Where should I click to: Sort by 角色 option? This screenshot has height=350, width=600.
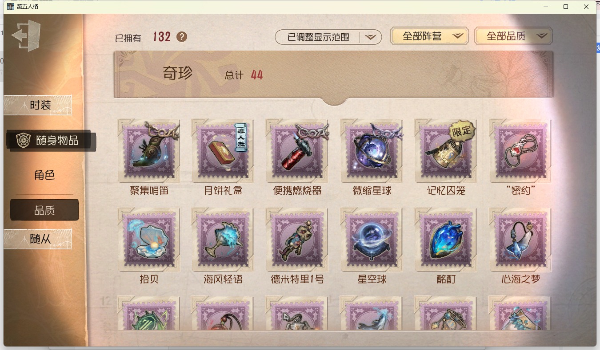pyautogui.click(x=44, y=175)
